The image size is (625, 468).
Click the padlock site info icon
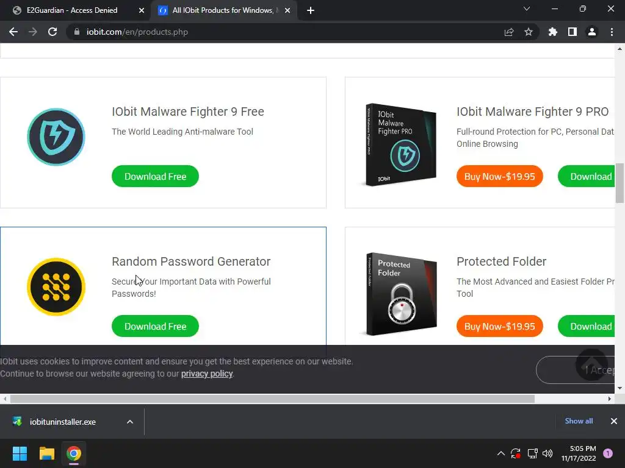(77, 32)
